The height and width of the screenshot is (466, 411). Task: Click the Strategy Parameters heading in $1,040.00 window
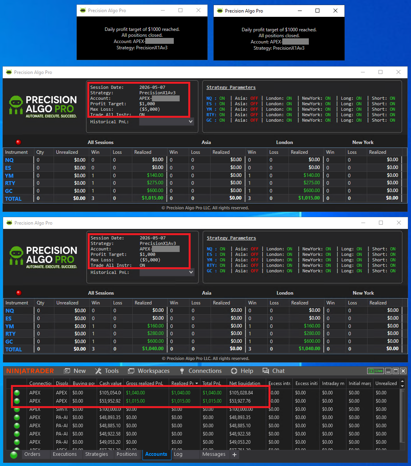tap(231, 238)
